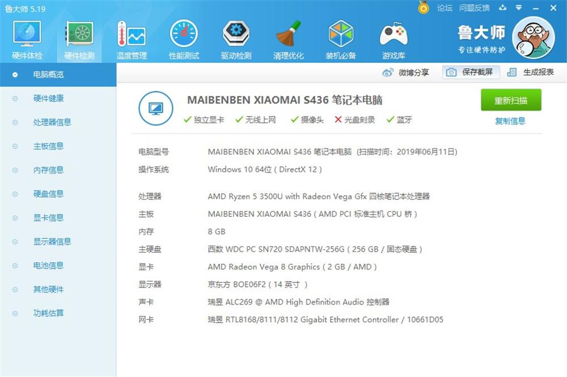Click the 复制信息 copy info link
This screenshot has width=567, height=377.
tap(510, 122)
